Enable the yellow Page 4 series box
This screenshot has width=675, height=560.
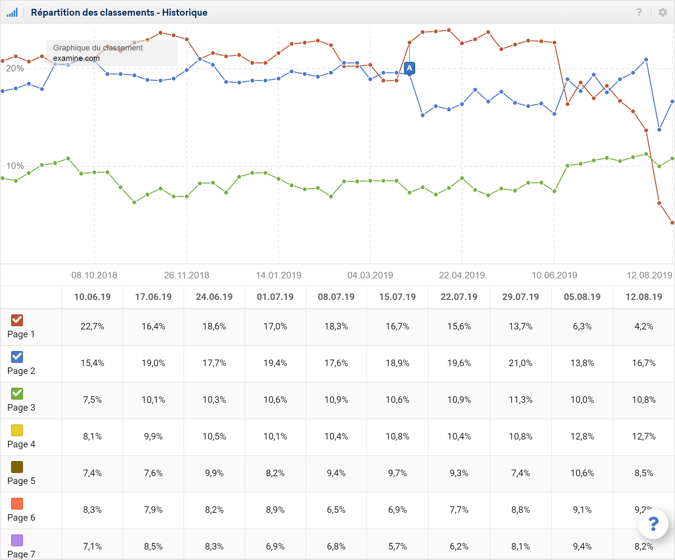[x=17, y=430]
